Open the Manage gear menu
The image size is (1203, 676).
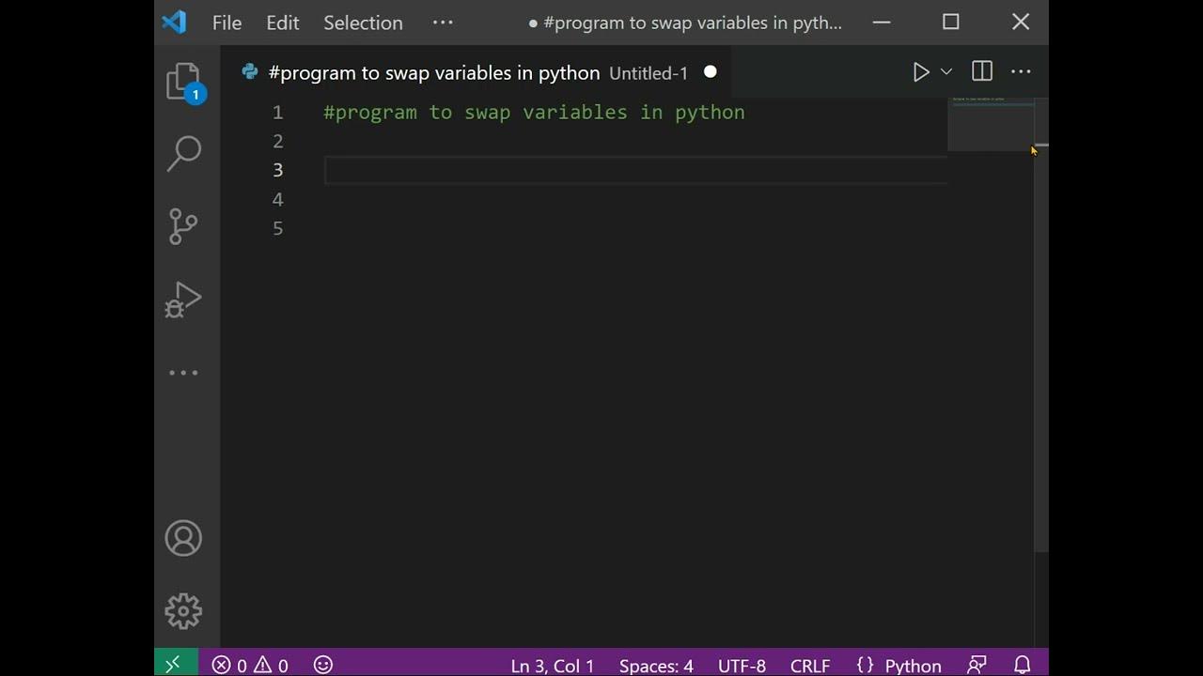[x=183, y=611]
